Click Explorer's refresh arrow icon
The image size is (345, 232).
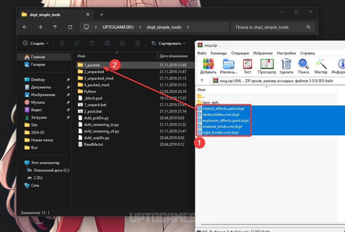pyautogui.click(x=70, y=27)
